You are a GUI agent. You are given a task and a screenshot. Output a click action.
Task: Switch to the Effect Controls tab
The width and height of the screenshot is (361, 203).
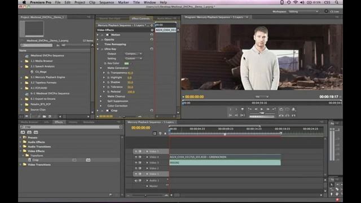click(140, 19)
